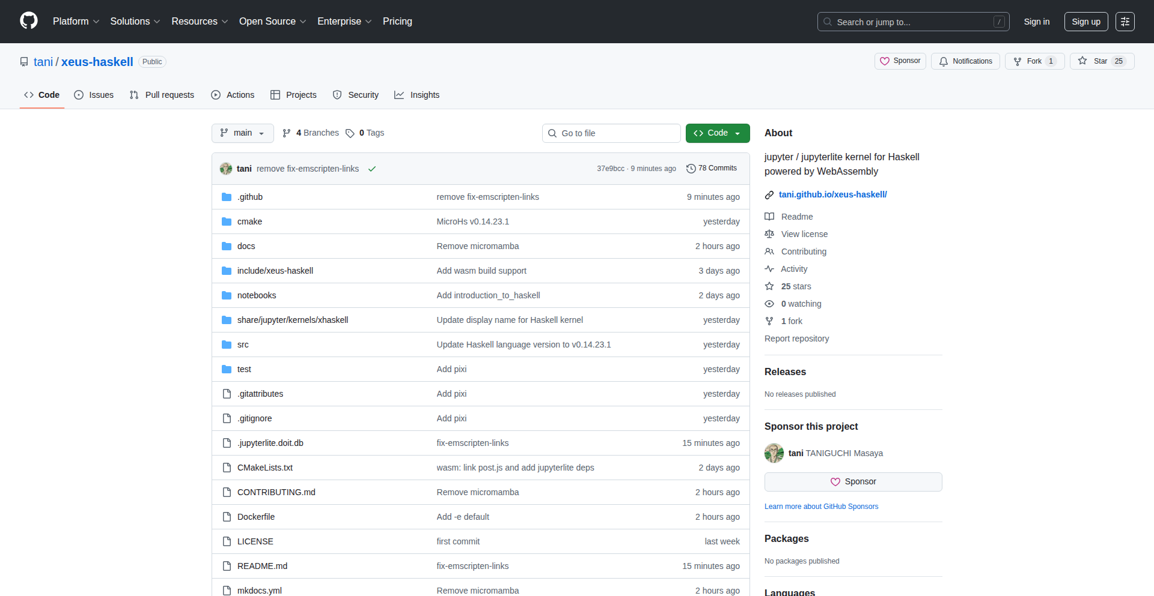Viewport: 1154px width, 596px height.
Task: Open the Notifications bell
Action: 965,61
